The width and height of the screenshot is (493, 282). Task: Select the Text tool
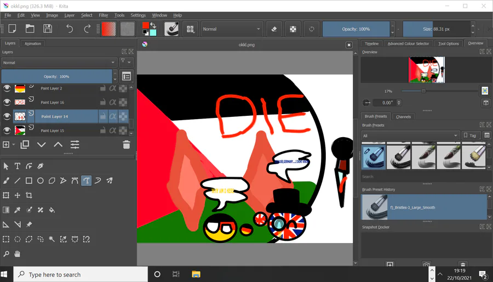(x=18, y=166)
